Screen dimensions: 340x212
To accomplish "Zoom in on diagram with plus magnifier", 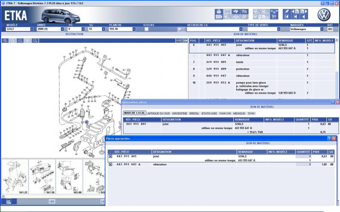I will coord(5,41).
